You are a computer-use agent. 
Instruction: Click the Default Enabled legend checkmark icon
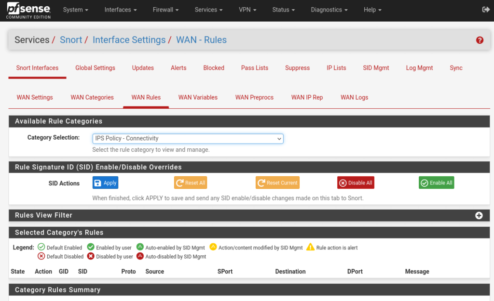pos(41,247)
